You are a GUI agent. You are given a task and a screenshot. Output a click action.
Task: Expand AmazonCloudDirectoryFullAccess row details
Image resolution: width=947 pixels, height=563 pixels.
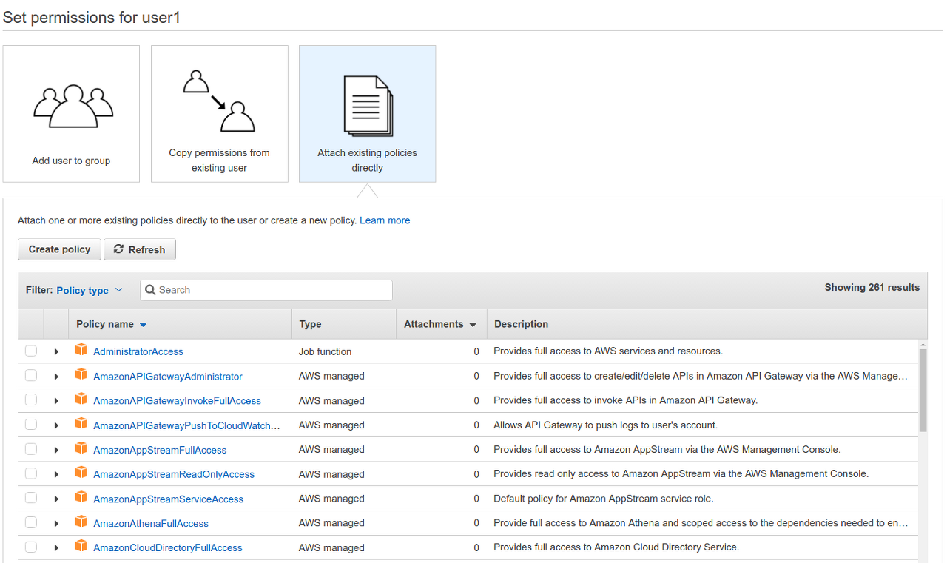point(56,548)
